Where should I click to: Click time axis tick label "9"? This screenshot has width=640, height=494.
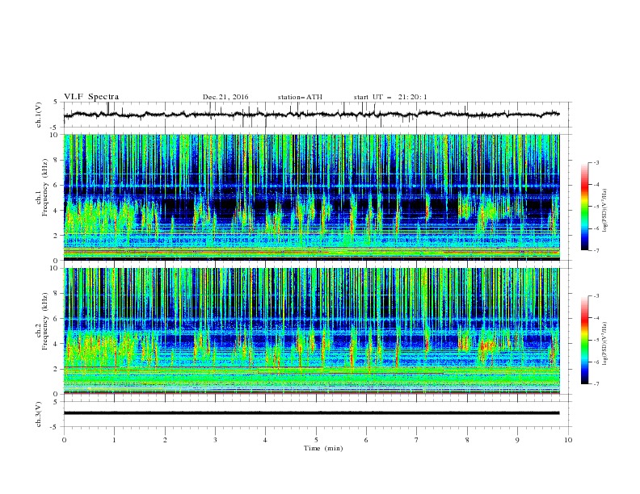(517, 440)
